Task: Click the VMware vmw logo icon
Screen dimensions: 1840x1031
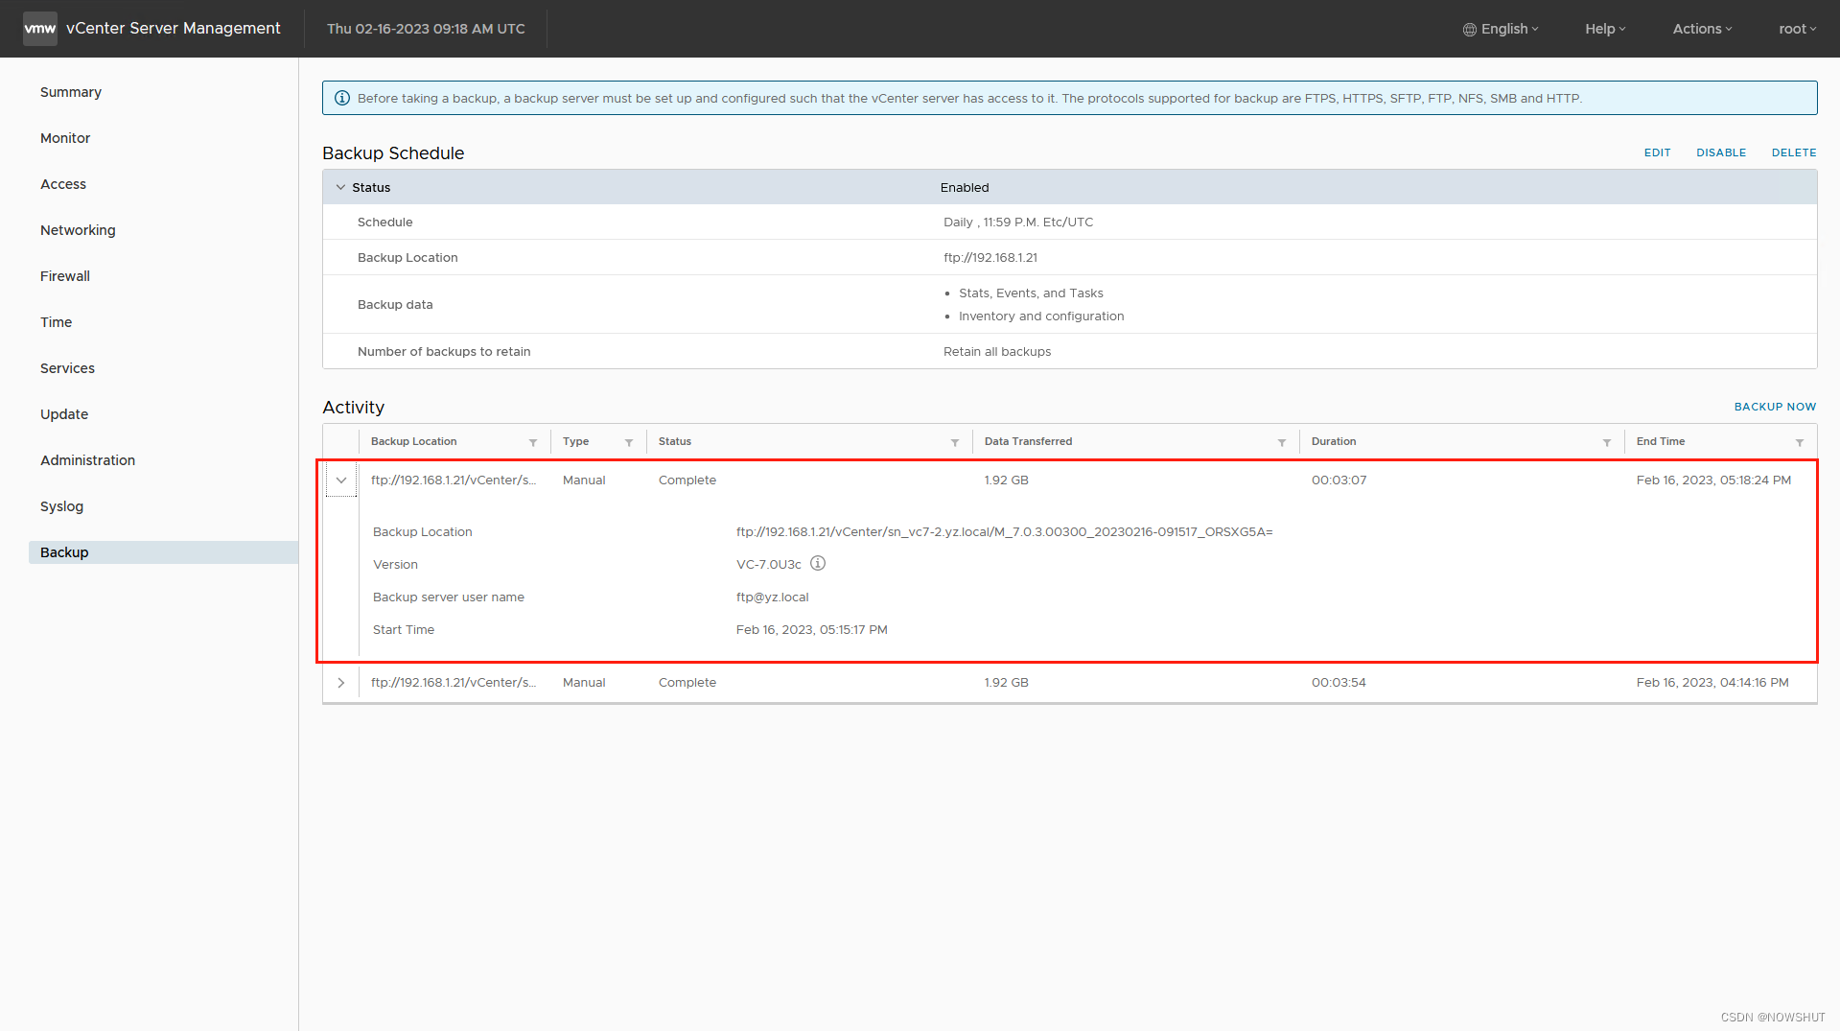Action: point(40,29)
